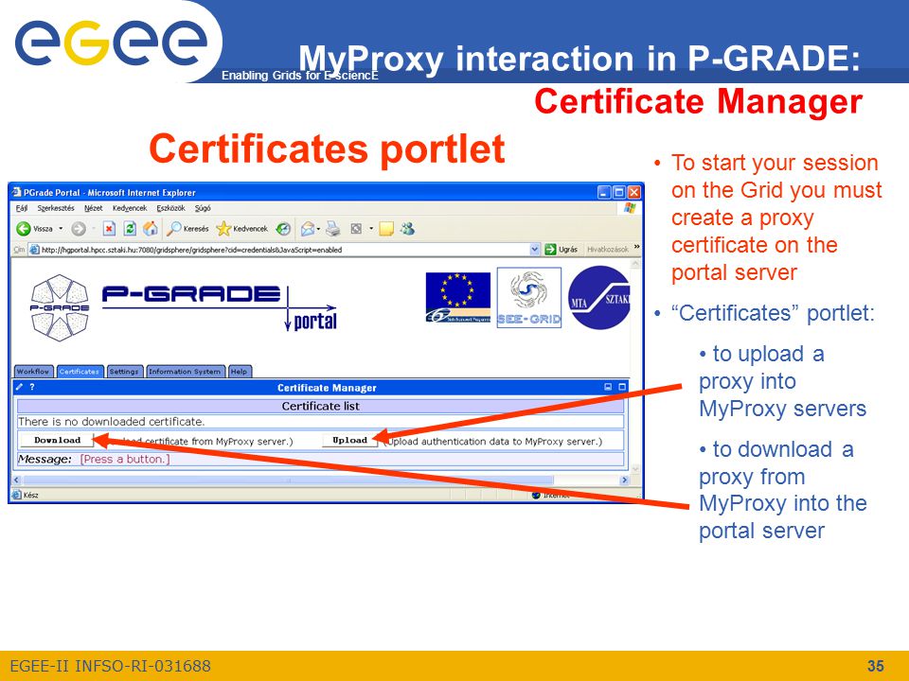The width and height of the screenshot is (909, 681).
Task: Expand the Hivatkozások links chevron
Action: coord(636,247)
